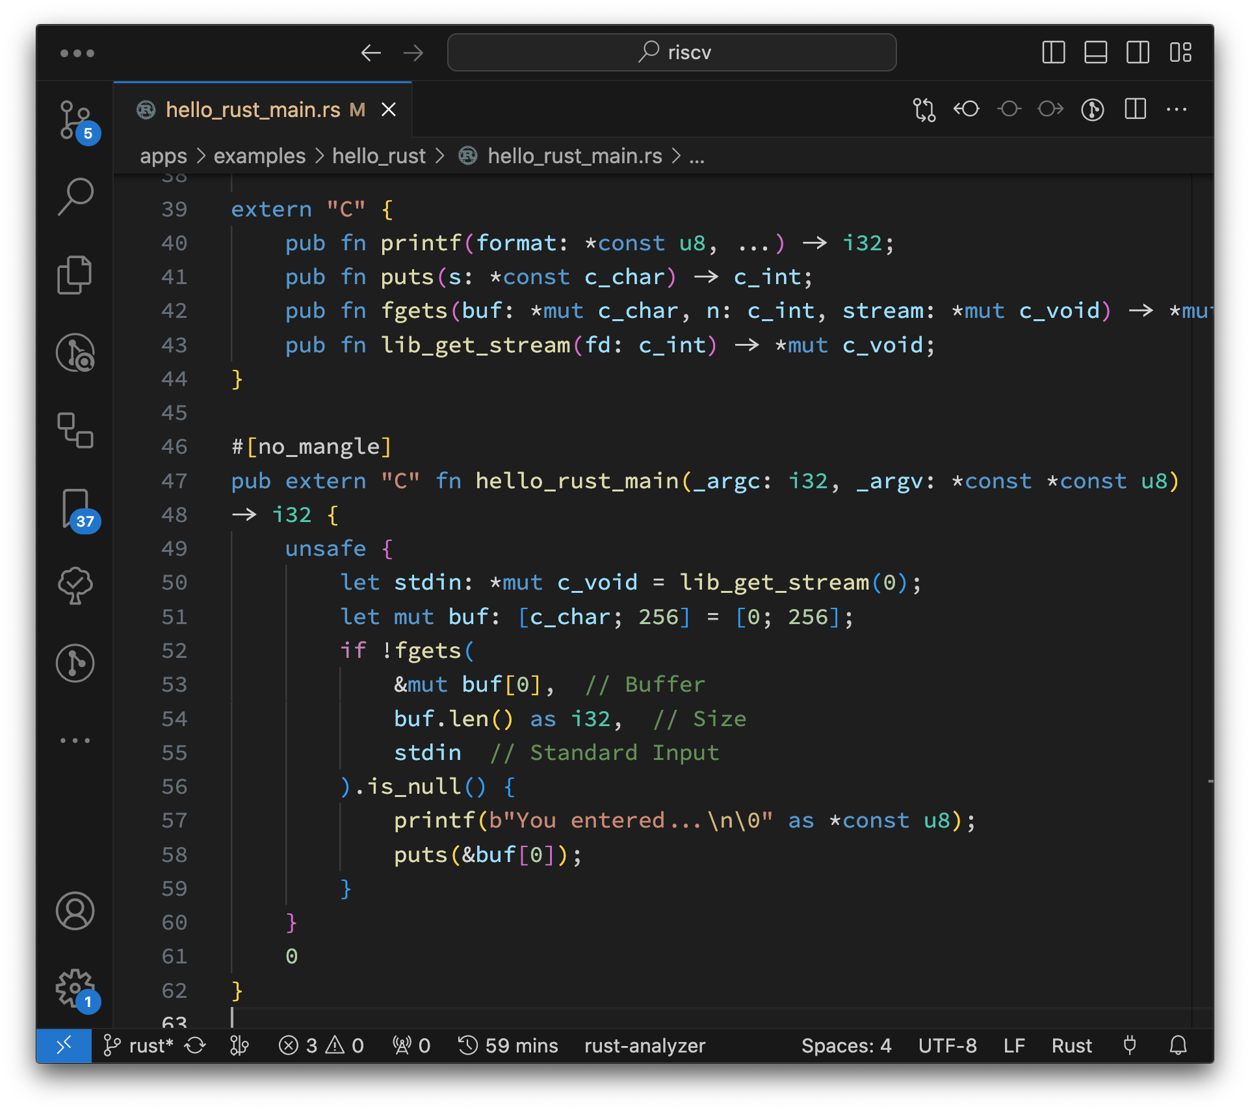Go to next change revision icon
Image resolution: width=1250 pixels, height=1111 pixels.
(1050, 109)
